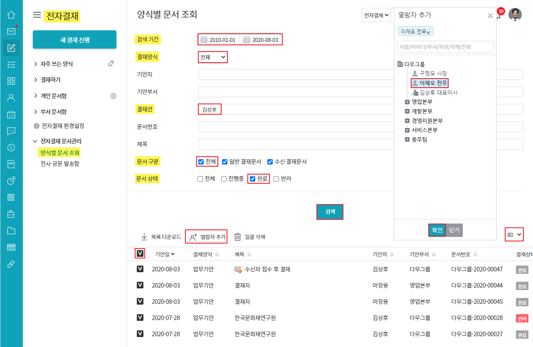Open the 결재양식 전체 dropdown
The height and width of the screenshot is (347, 533).
[213, 57]
